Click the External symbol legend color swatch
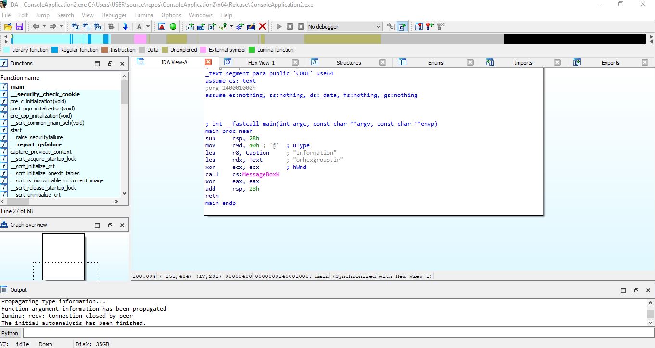This screenshot has width=655, height=348. click(203, 50)
